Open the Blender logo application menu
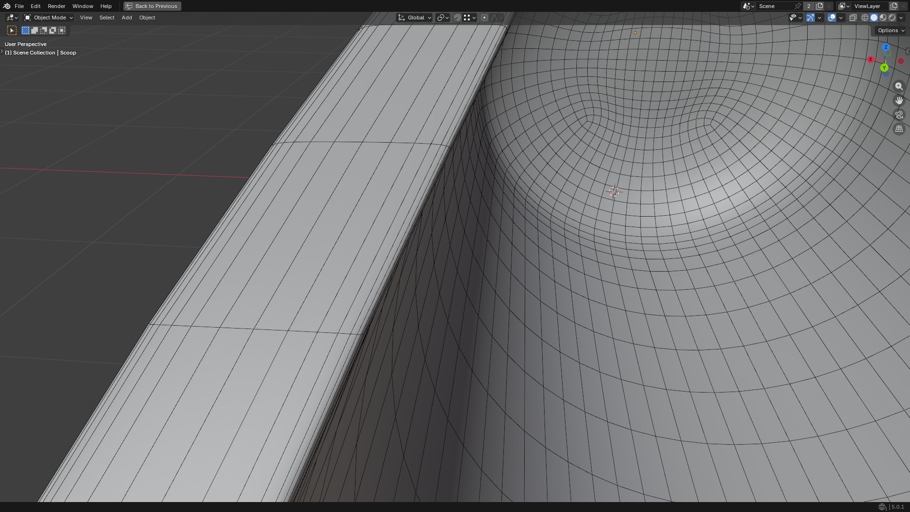910x512 pixels. (7, 6)
